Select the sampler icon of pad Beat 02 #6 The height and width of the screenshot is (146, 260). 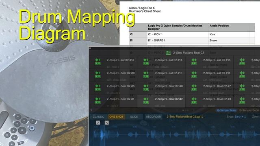tap(146, 88)
